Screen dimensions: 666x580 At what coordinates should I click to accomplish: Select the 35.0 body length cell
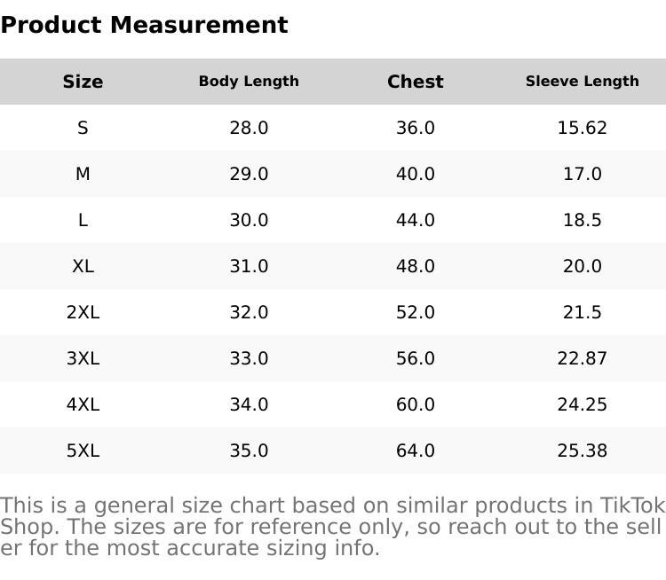click(x=249, y=451)
